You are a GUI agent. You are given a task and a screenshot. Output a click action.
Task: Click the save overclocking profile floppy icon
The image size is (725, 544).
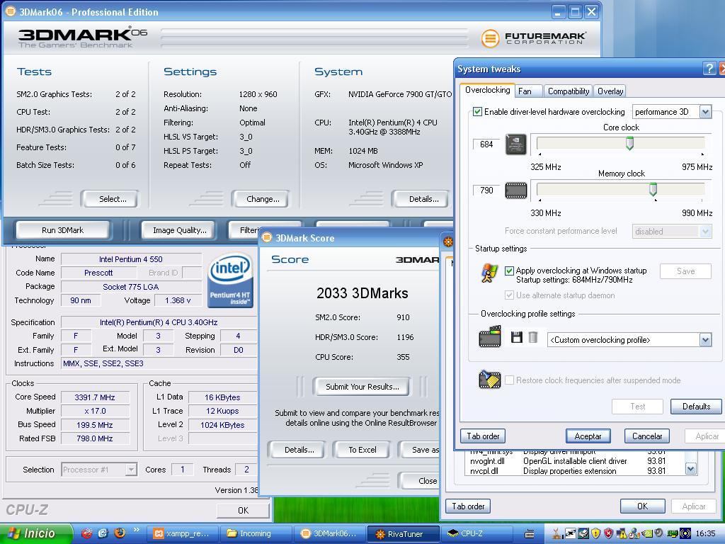[517, 338]
